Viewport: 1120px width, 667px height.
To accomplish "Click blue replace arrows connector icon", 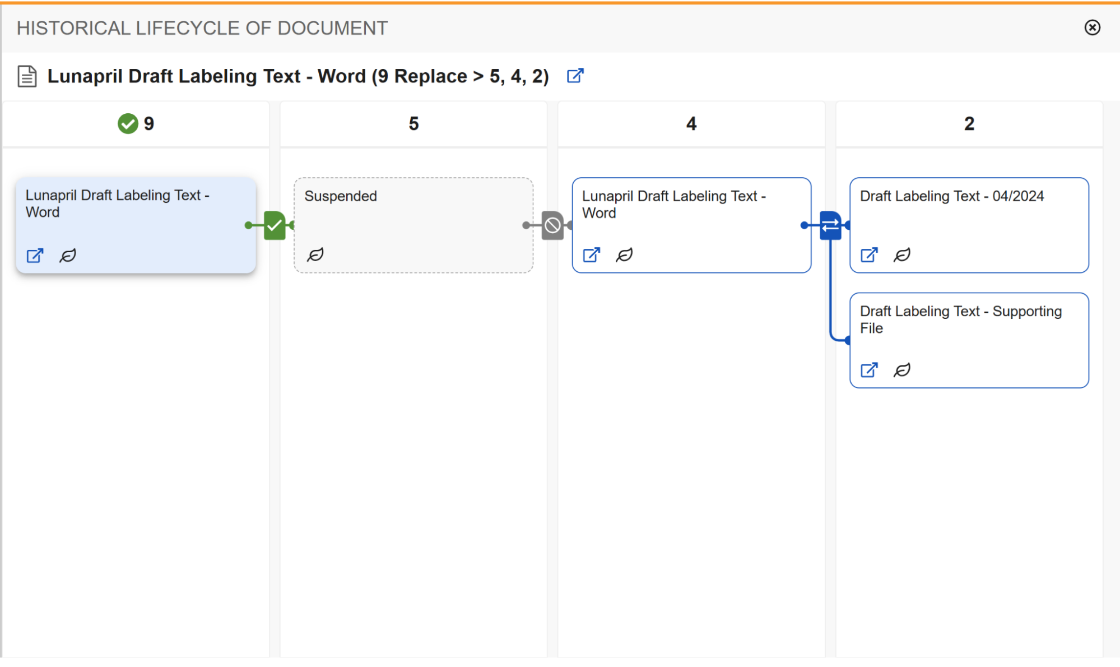I will click(x=830, y=225).
